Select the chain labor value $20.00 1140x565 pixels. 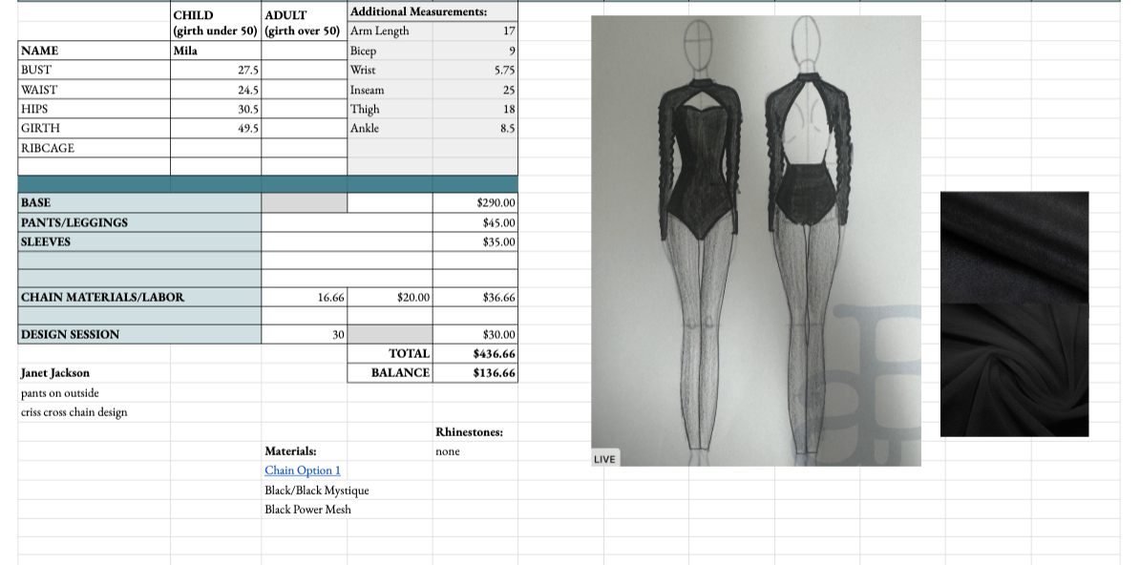tap(390, 298)
